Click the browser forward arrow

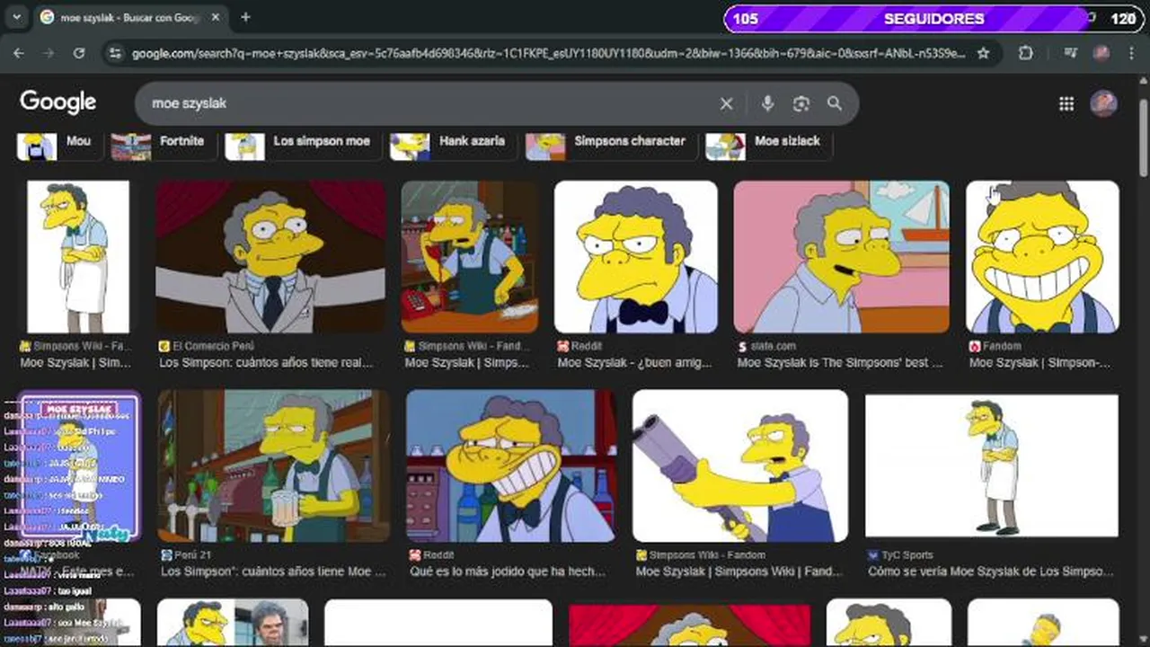(x=49, y=54)
